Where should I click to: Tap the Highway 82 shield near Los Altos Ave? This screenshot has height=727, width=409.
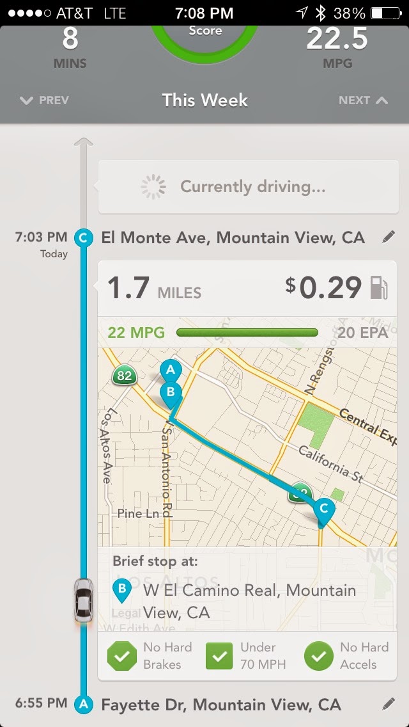(x=124, y=375)
